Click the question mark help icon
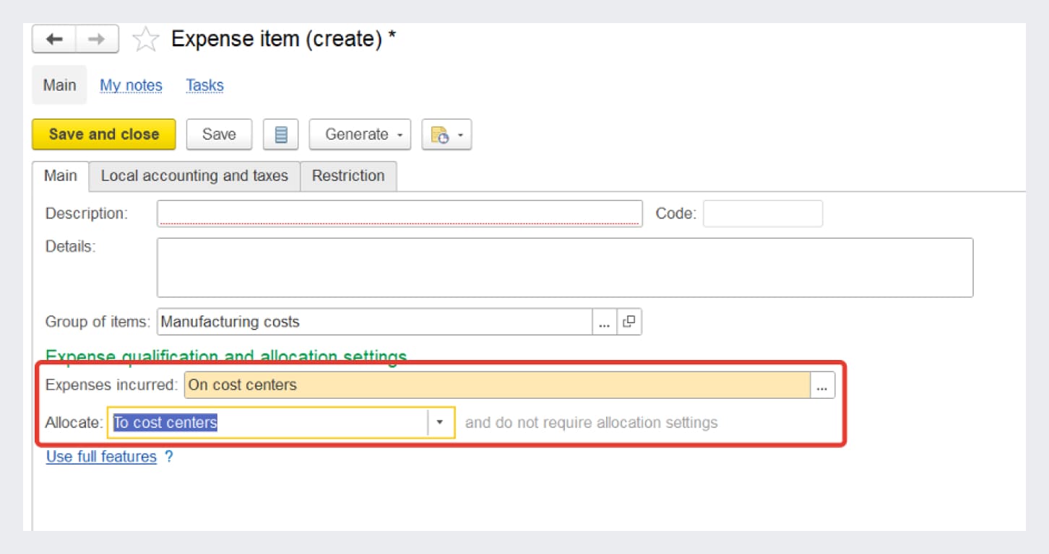 [168, 457]
